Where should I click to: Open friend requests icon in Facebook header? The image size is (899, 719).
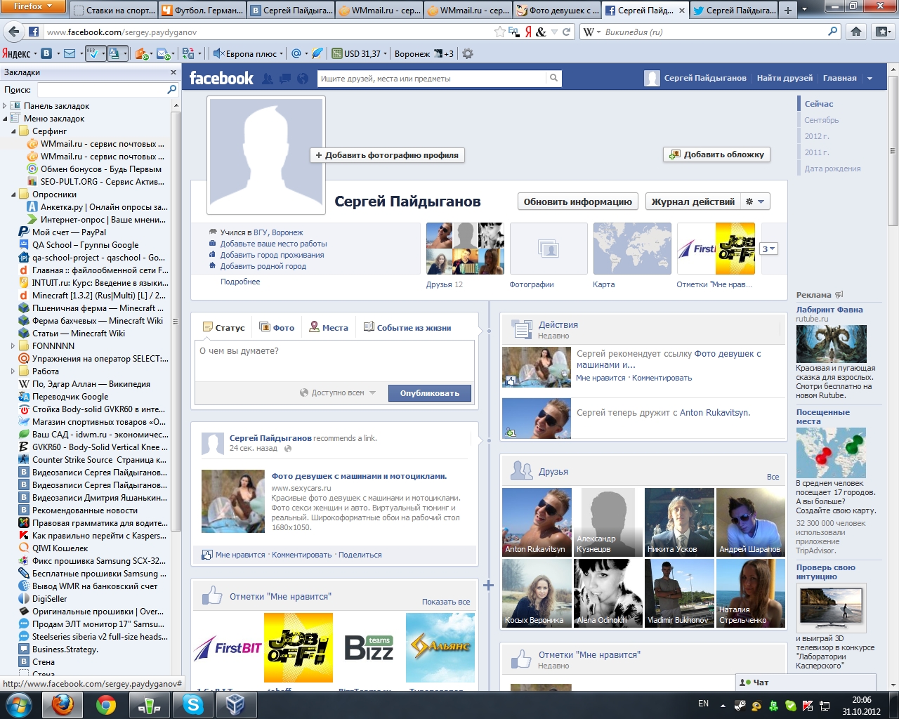pos(267,79)
